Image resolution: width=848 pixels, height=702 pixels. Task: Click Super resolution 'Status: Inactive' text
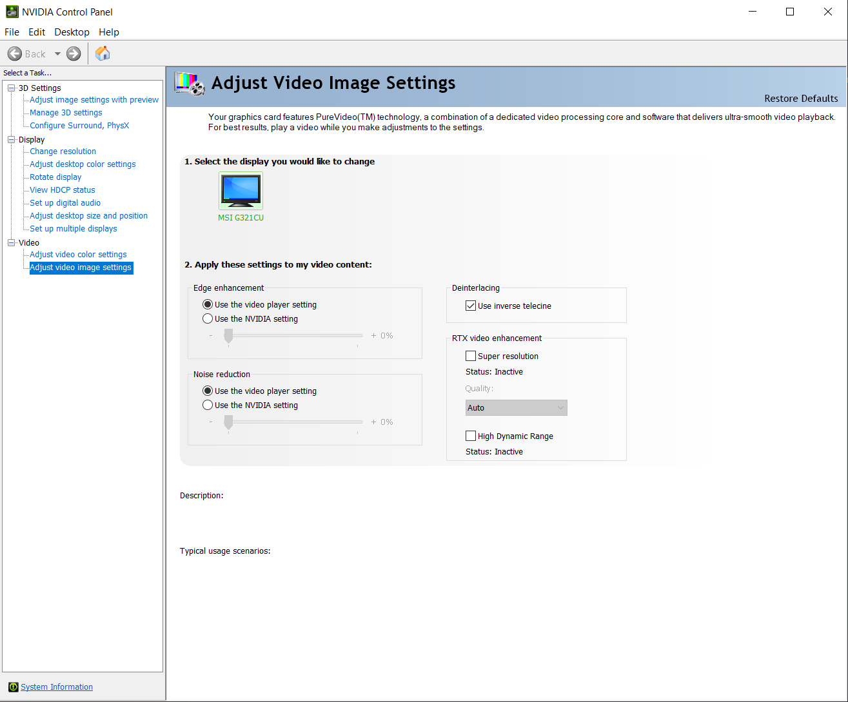coord(494,372)
